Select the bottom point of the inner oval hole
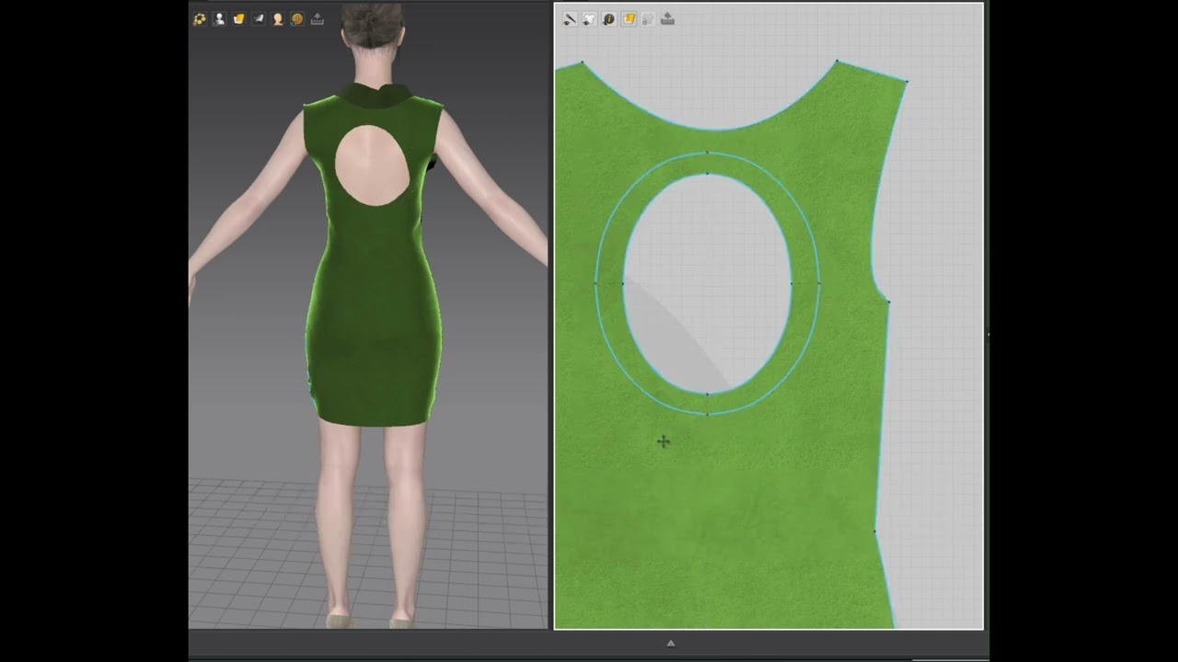 click(x=707, y=394)
